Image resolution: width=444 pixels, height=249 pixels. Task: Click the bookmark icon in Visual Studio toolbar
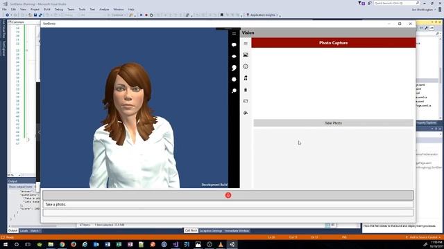(222, 15)
